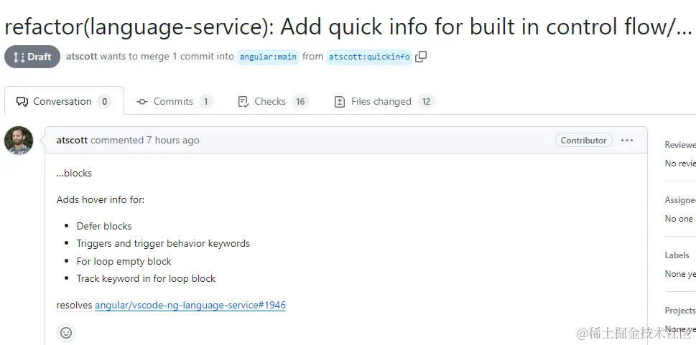The height and width of the screenshot is (345, 696).
Task: Click the Contributor badge label
Action: pyautogui.click(x=583, y=140)
